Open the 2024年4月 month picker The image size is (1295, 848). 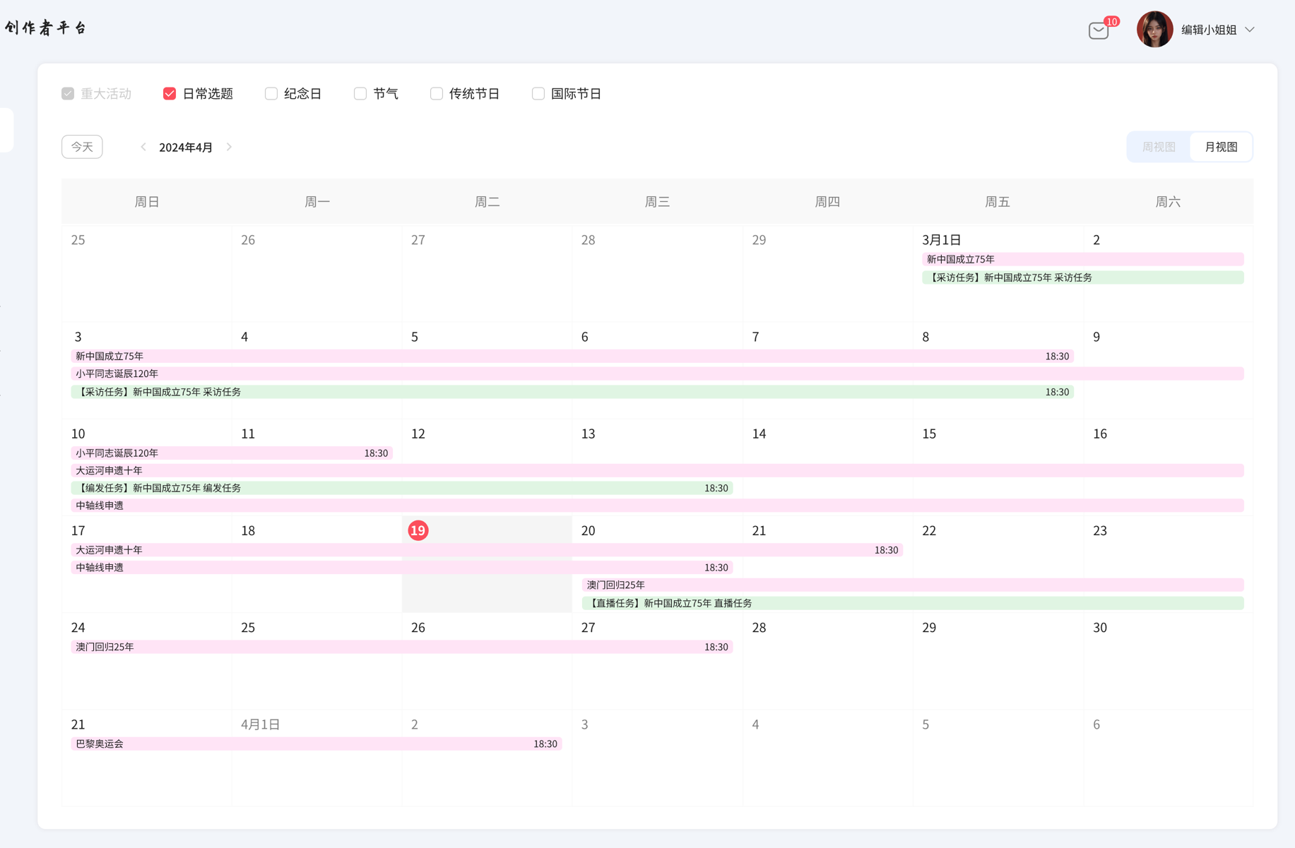[186, 147]
